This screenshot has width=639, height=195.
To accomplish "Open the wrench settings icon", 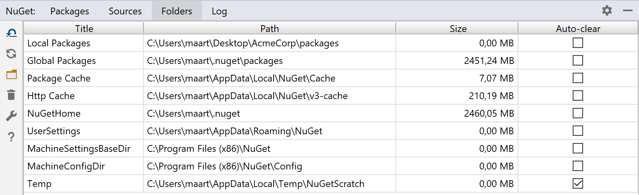I will [x=12, y=116].
